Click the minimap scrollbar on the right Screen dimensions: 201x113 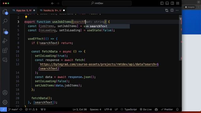[180, 38]
